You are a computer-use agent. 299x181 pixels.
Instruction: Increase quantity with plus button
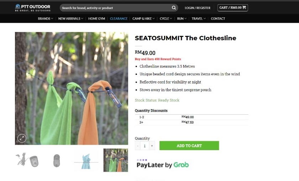pyautogui.click(x=152, y=146)
